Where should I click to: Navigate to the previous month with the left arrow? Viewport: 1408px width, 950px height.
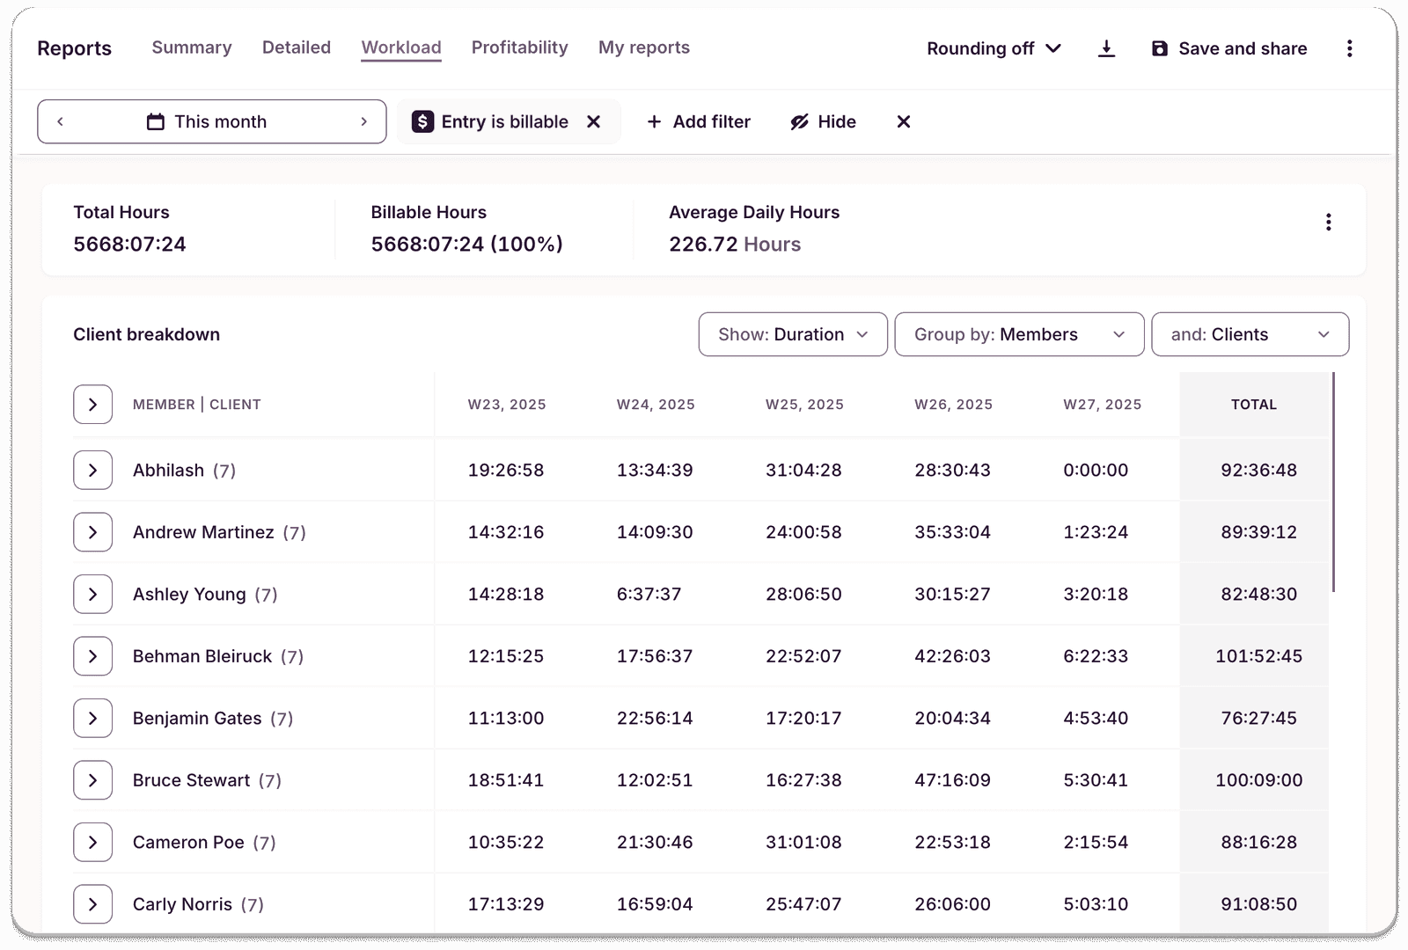point(60,121)
